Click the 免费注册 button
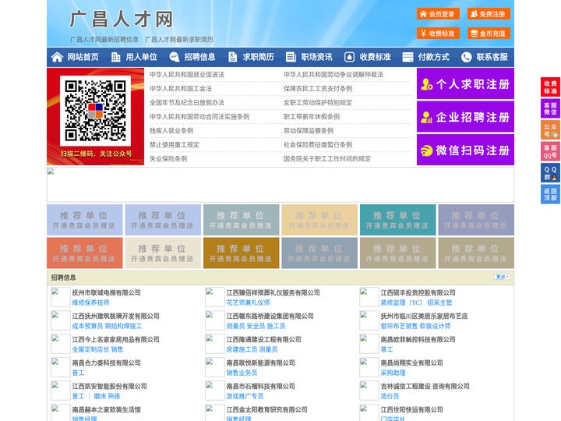 (x=489, y=14)
